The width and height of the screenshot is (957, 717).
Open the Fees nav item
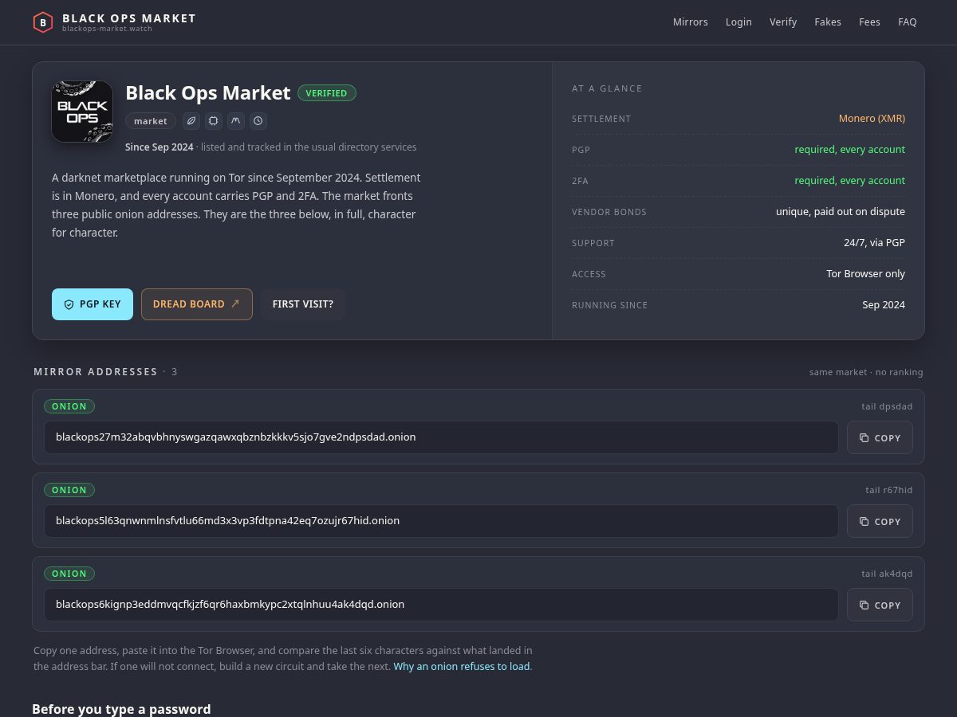(x=869, y=22)
